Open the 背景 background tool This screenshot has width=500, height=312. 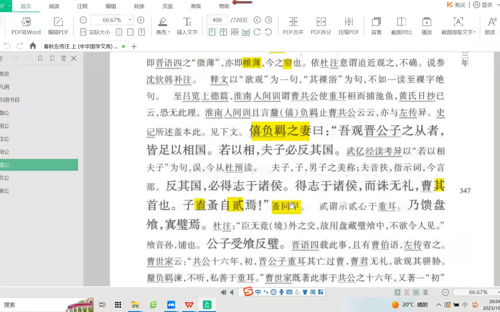(x=376, y=26)
